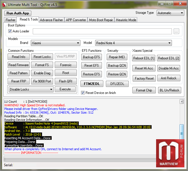Click the Restore QCN button

pyautogui.click(x=117, y=74)
